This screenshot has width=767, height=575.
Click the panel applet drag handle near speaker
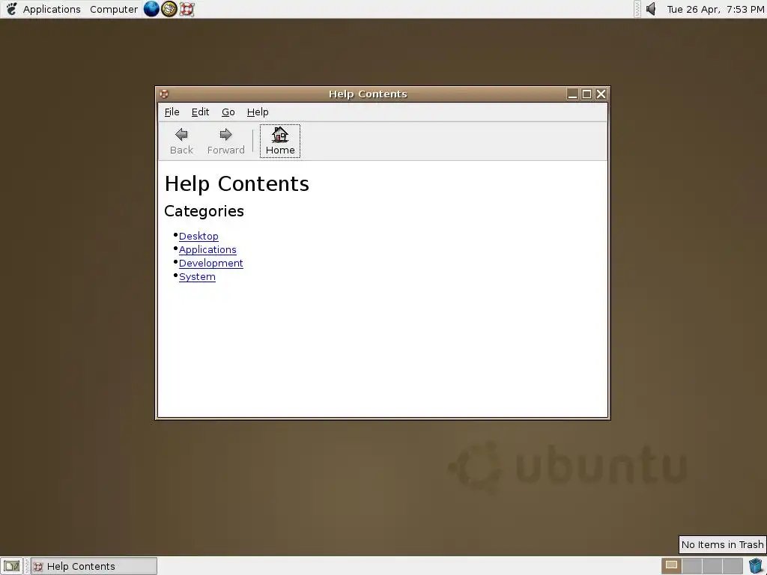(637, 9)
